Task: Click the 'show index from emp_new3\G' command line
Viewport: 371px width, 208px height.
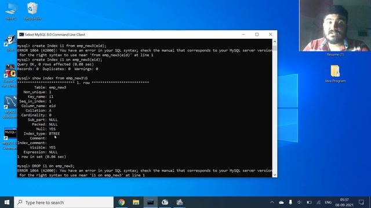Action: pos(52,78)
